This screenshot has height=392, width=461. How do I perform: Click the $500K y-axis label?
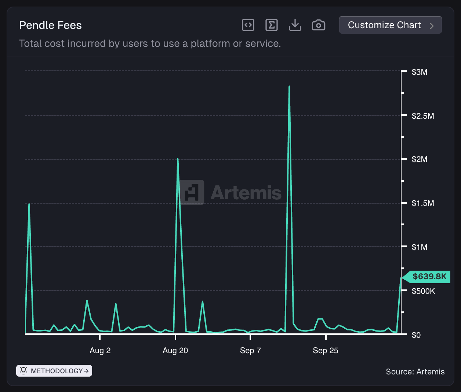click(x=423, y=291)
